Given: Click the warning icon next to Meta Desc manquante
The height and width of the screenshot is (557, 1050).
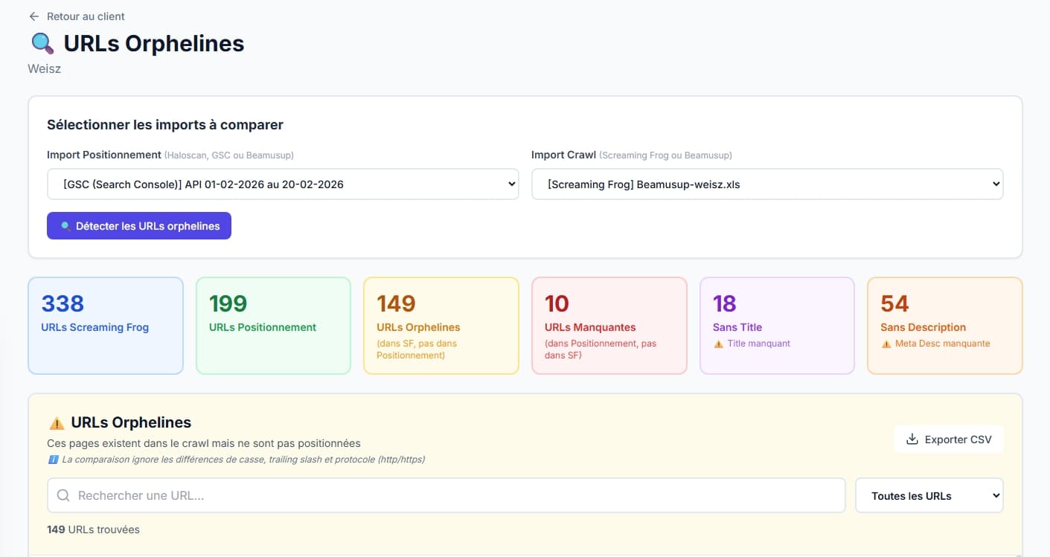Looking at the screenshot, I should tap(886, 344).
